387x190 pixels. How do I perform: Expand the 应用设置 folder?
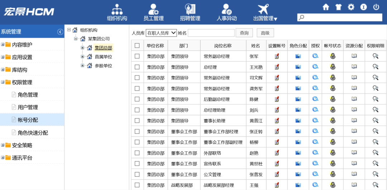click(3, 57)
